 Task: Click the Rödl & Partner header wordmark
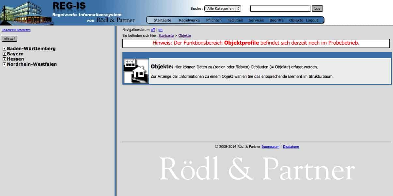coord(116,20)
